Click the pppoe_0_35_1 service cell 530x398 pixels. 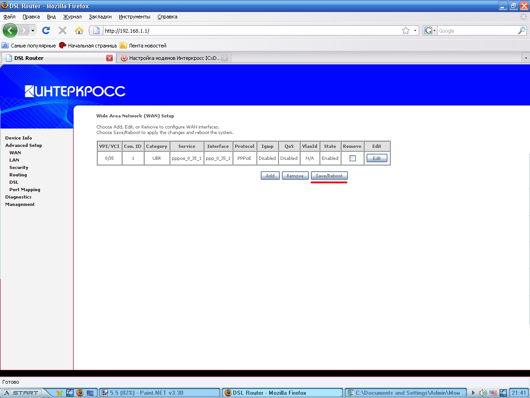coord(187,158)
